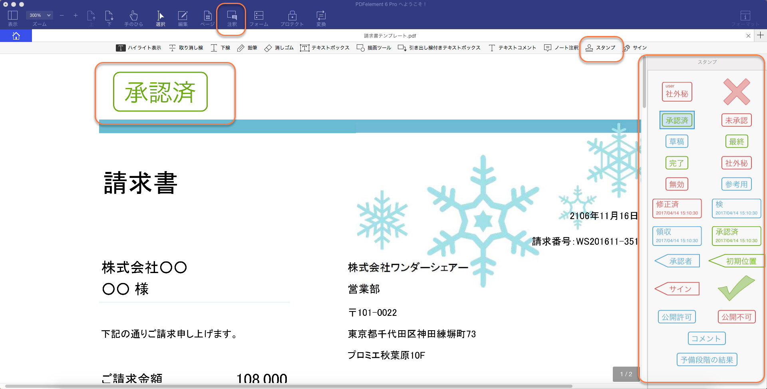The height and width of the screenshot is (389, 767).
Task: Select the 承認者 arrow stamp
Action: click(677, 261)
